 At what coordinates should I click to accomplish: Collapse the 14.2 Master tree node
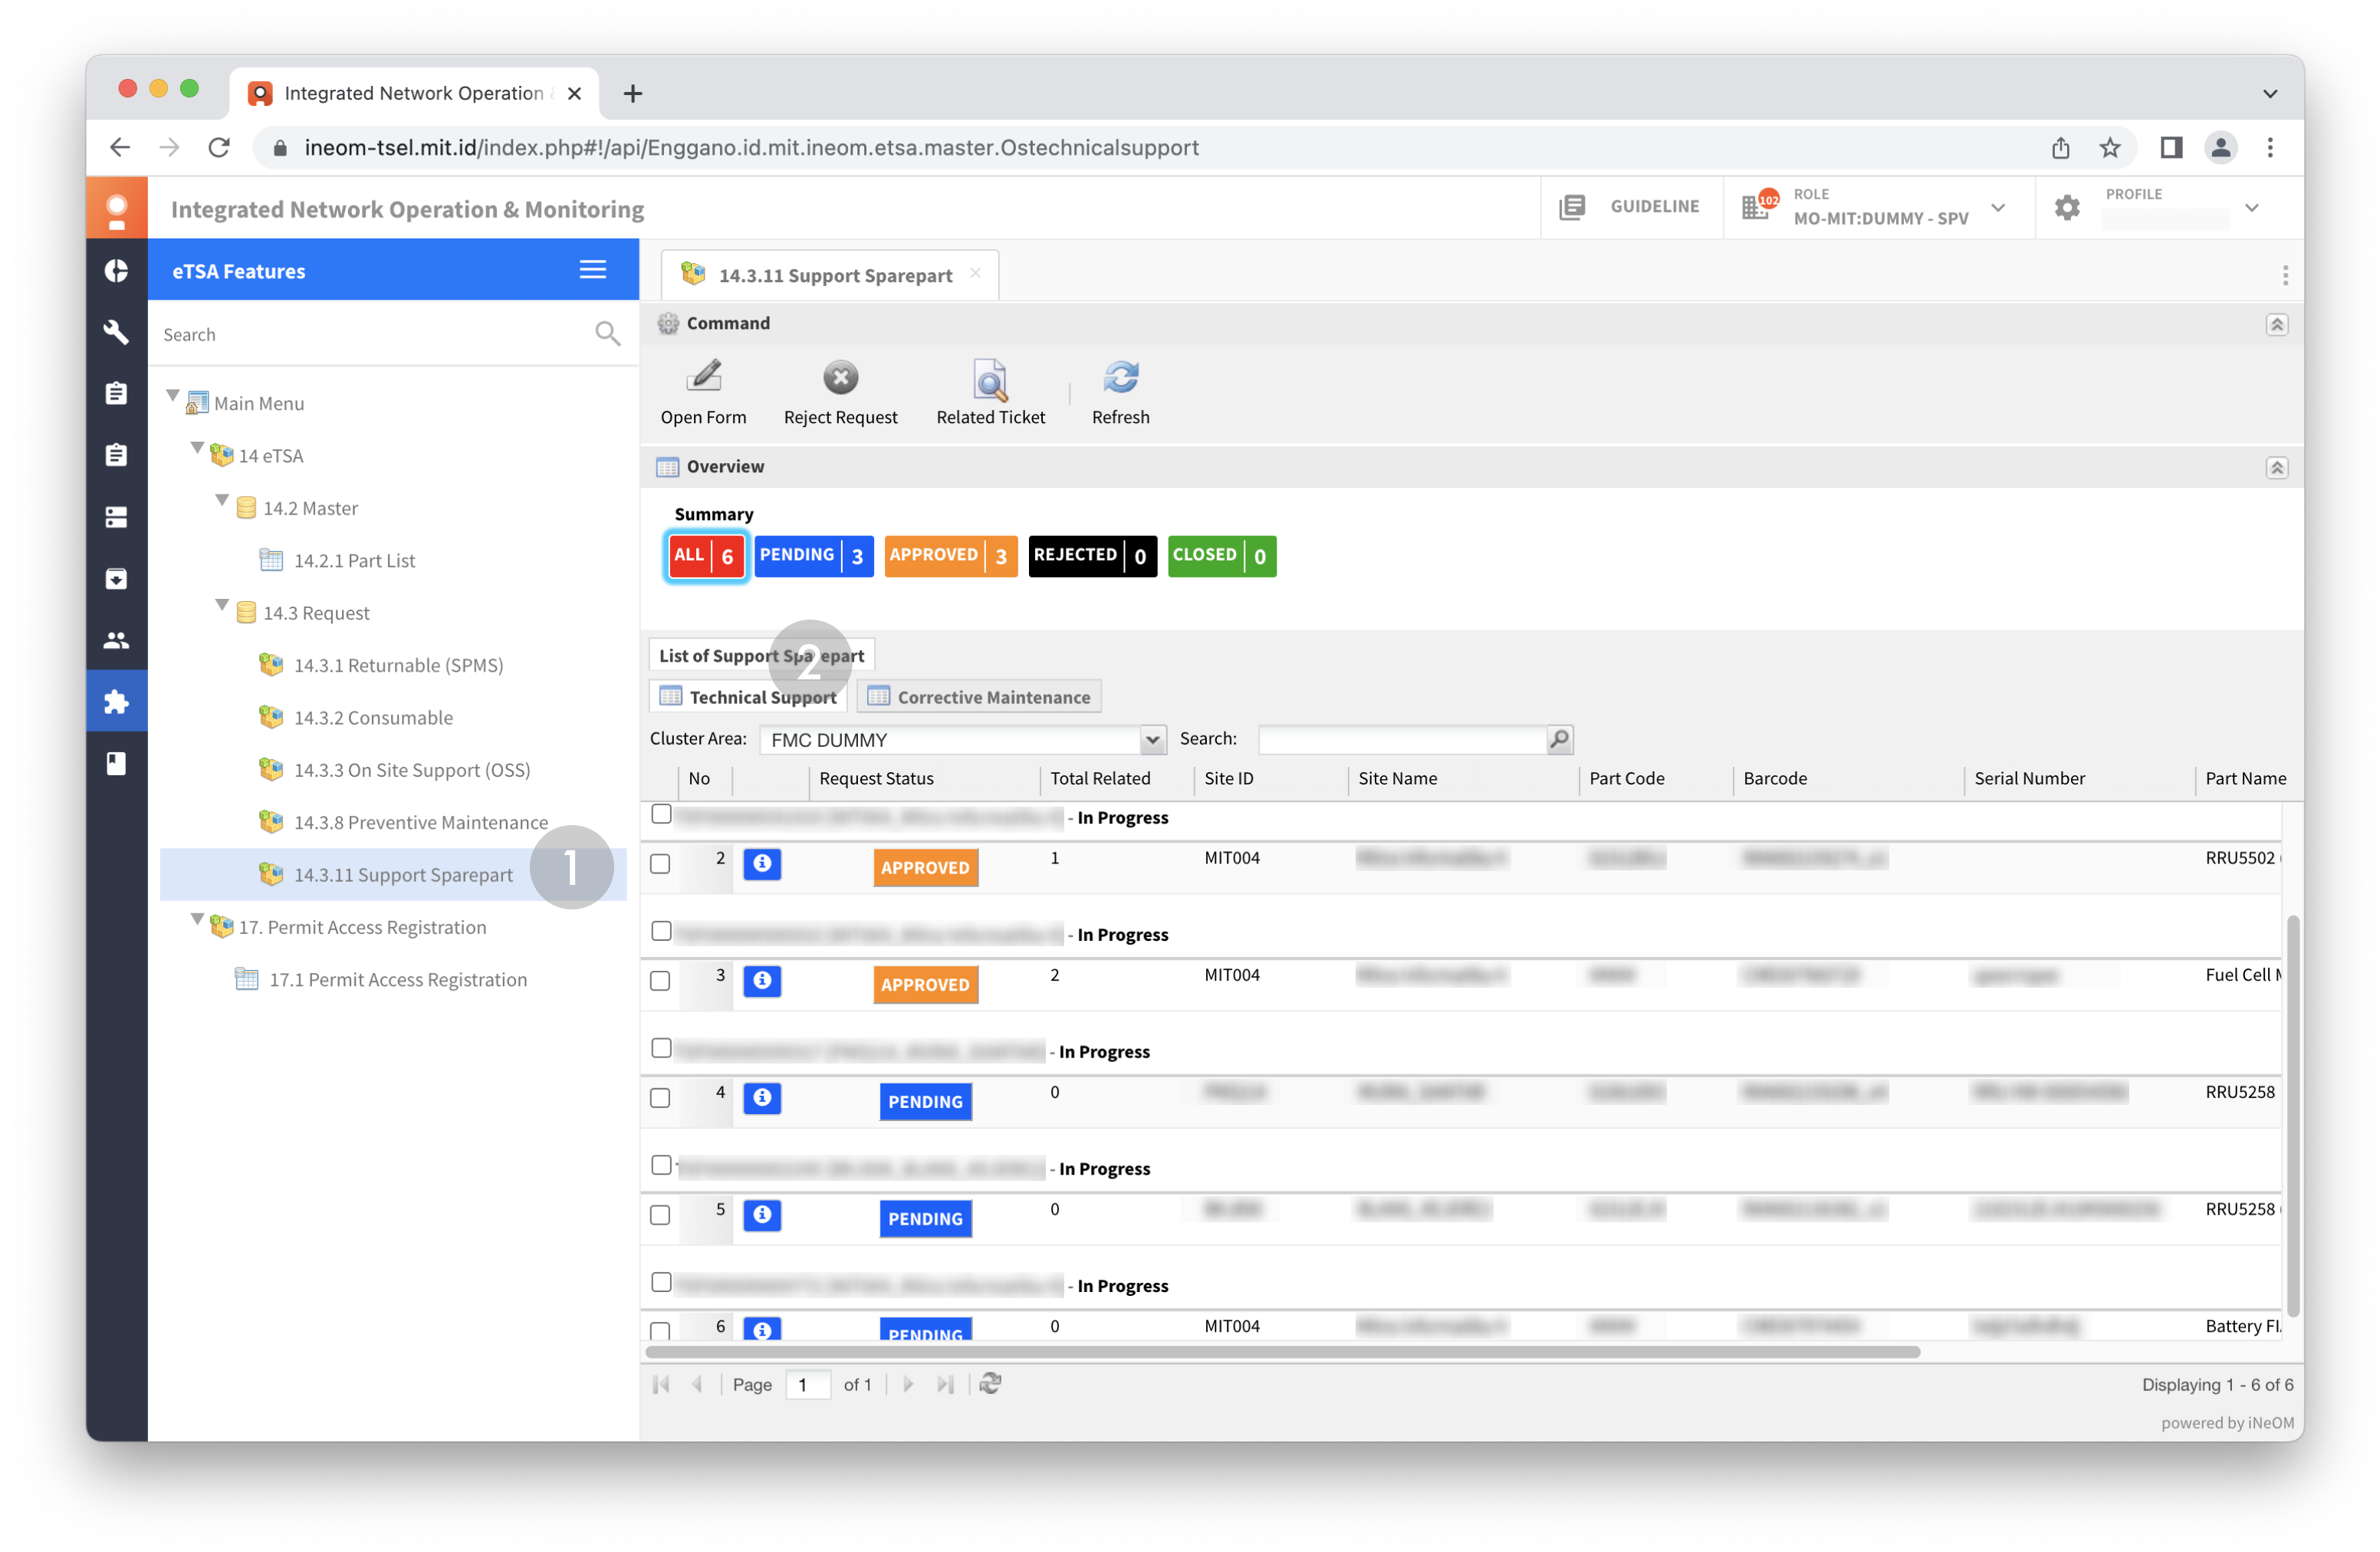(222, 501)
